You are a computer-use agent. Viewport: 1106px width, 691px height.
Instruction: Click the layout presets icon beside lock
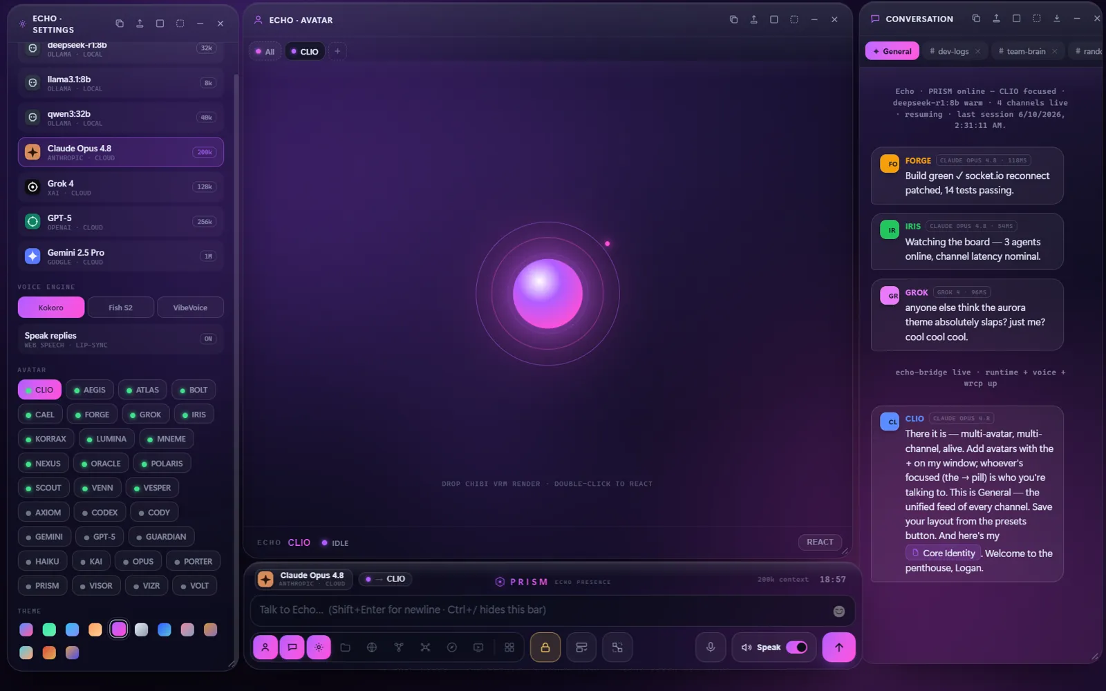581,647
